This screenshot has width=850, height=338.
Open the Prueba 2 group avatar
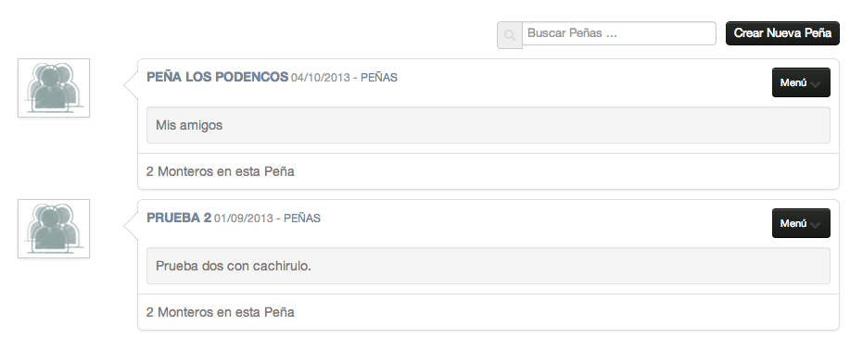coord(54,229)
